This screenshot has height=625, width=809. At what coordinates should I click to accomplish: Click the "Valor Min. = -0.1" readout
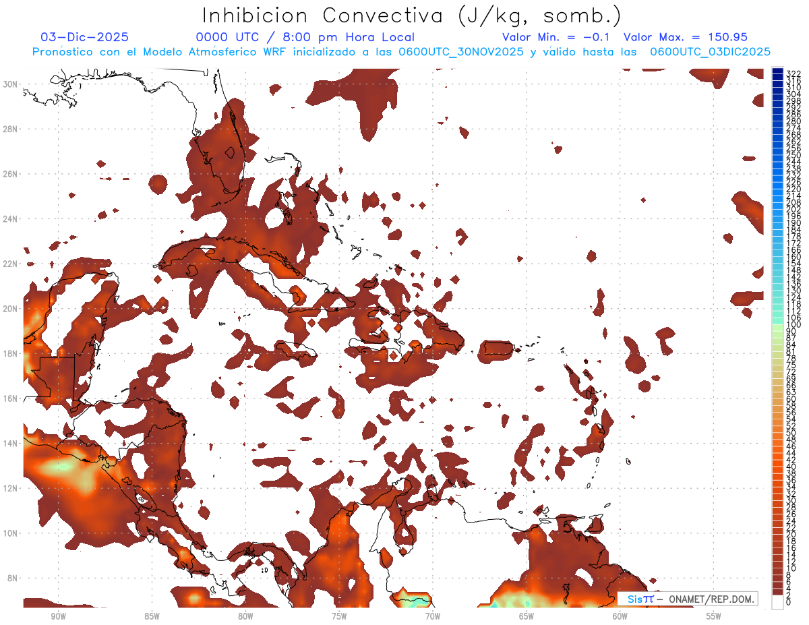(556, 38)
